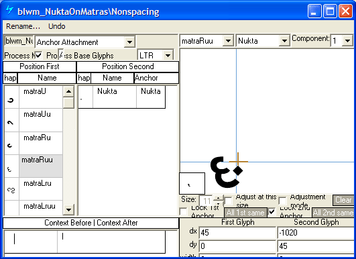
Task: Click the small glyph preview thumbnail
Action: [192, 184]
